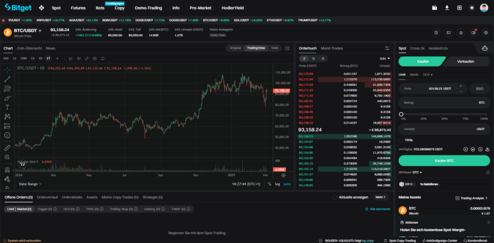Screen dimensions: 494x243
Task: Open the % Gebühren link
Action: click(x=429, y=184)
